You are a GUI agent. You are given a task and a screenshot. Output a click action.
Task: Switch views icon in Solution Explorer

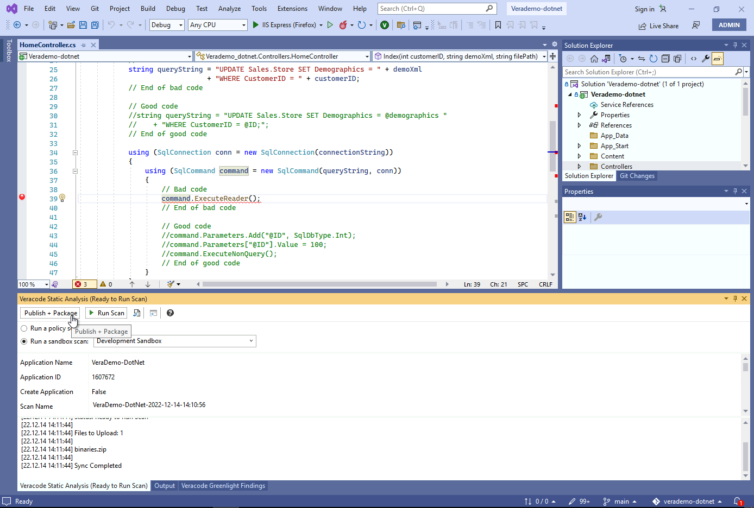click(606, 59)
